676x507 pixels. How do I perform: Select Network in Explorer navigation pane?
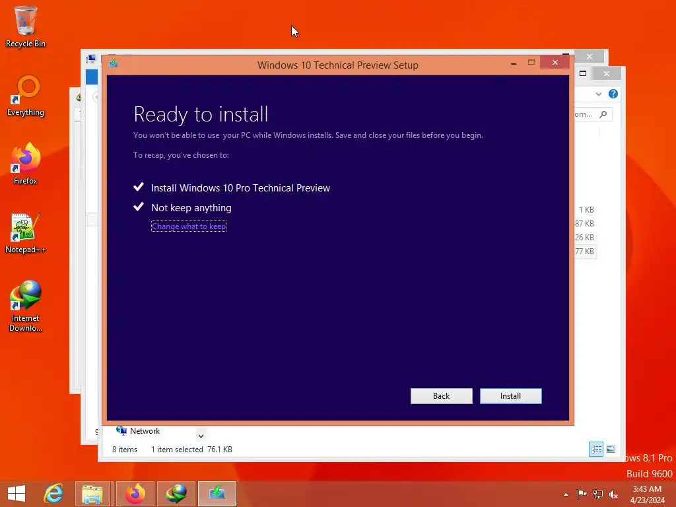(x=138, y=430)
